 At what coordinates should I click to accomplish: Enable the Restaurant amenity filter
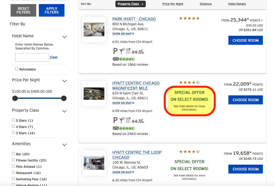tap(13, 172)
